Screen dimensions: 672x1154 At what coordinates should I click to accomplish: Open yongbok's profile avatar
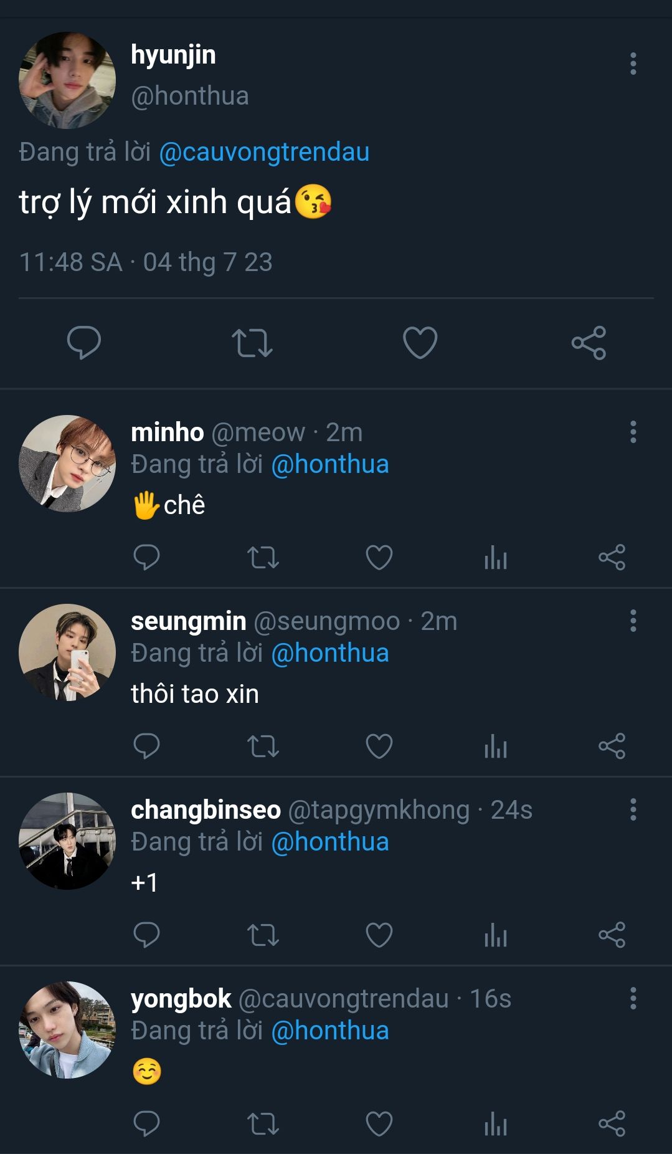[x=67, y=1029]
